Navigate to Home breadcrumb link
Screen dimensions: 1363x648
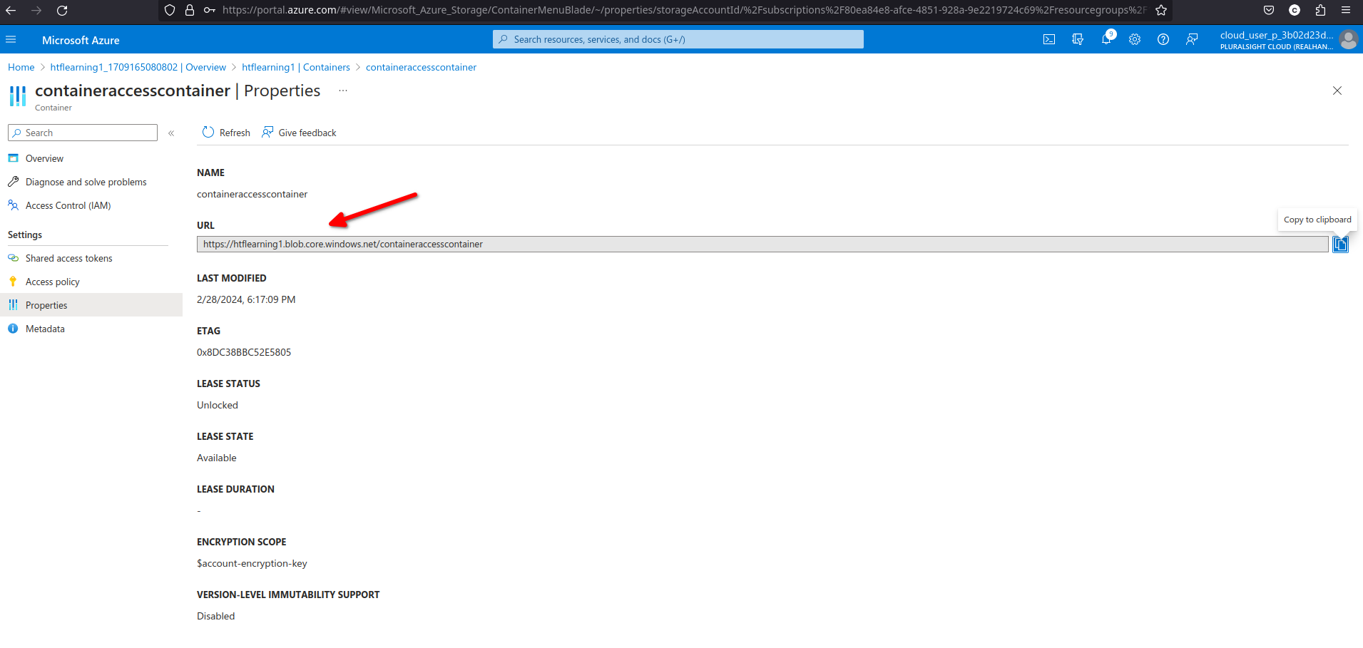pyautogui.click(x=21, y=67)
